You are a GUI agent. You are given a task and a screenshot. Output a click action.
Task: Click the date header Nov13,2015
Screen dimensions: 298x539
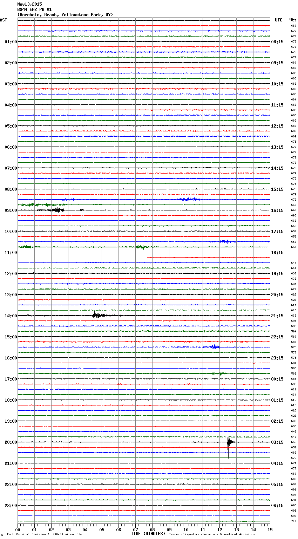click(29, 4)
